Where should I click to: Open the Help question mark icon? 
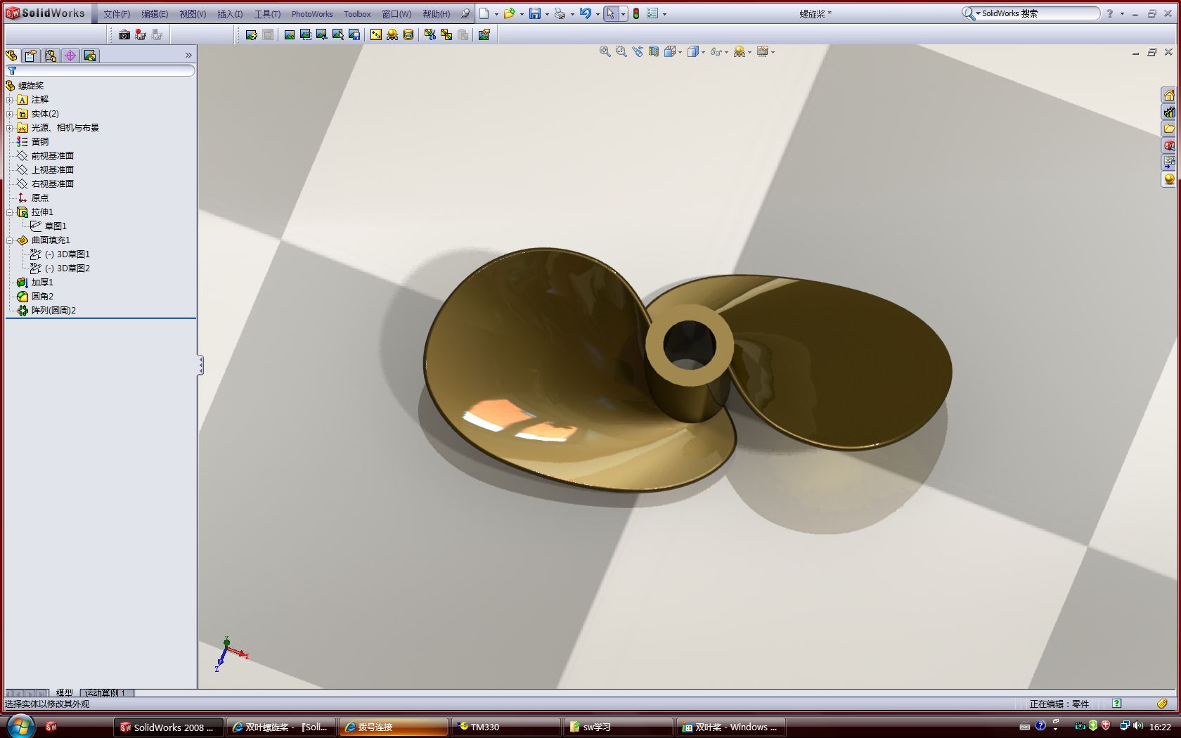coord(1110,13)
